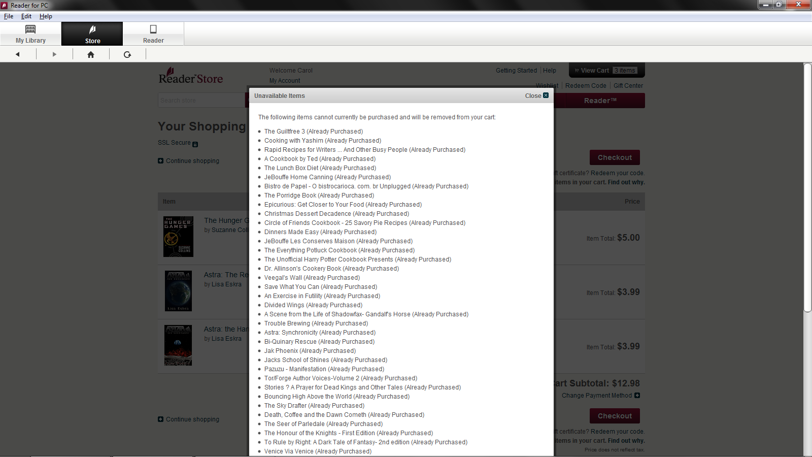
Task: Go back with the left arrow
Action: (18, 54)
